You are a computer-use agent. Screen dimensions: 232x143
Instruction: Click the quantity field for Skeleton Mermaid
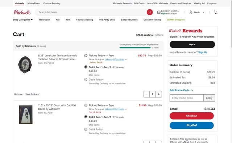(x=152, y=94)
